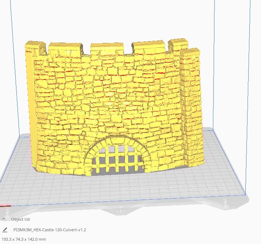
Task: Click the empty background above the castle to deselect
Action: click(x=113, y=20)
